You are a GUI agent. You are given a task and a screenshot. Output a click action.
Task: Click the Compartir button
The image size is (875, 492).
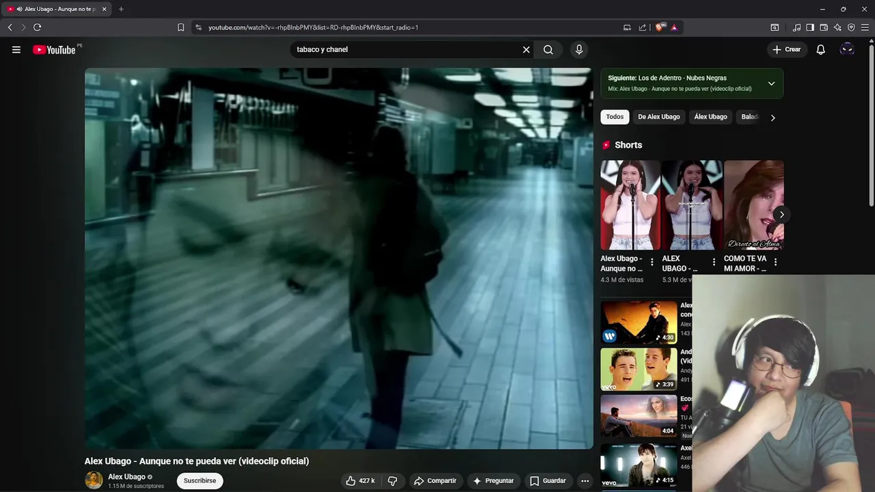pos(435,481)
